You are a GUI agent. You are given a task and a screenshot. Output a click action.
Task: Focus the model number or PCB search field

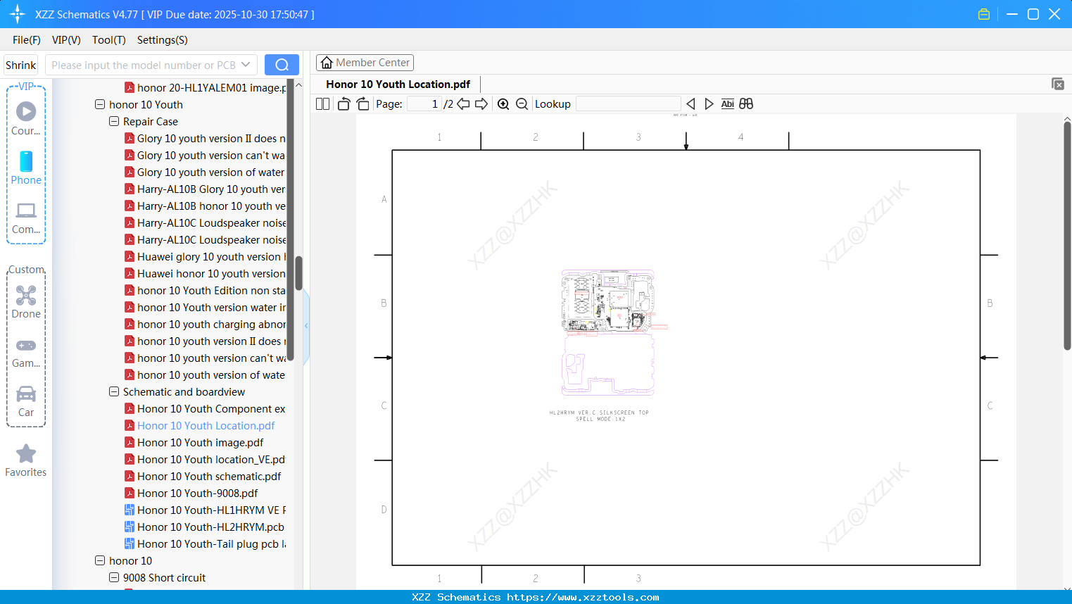point(144,65)
